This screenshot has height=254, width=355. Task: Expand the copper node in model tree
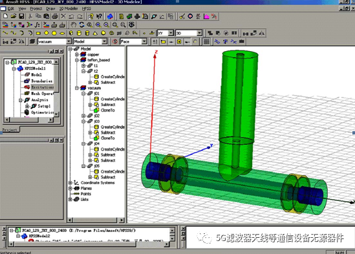[76, 54]
